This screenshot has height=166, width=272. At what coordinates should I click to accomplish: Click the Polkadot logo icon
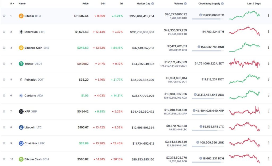[21, 80]
